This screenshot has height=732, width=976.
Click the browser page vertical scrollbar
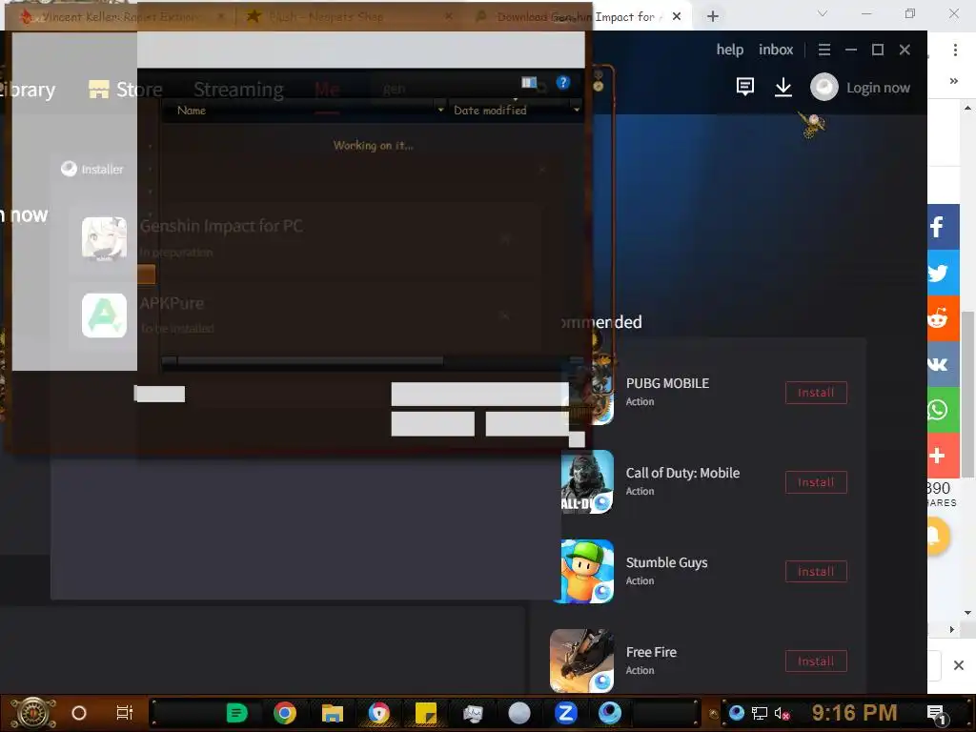point(967,394)
